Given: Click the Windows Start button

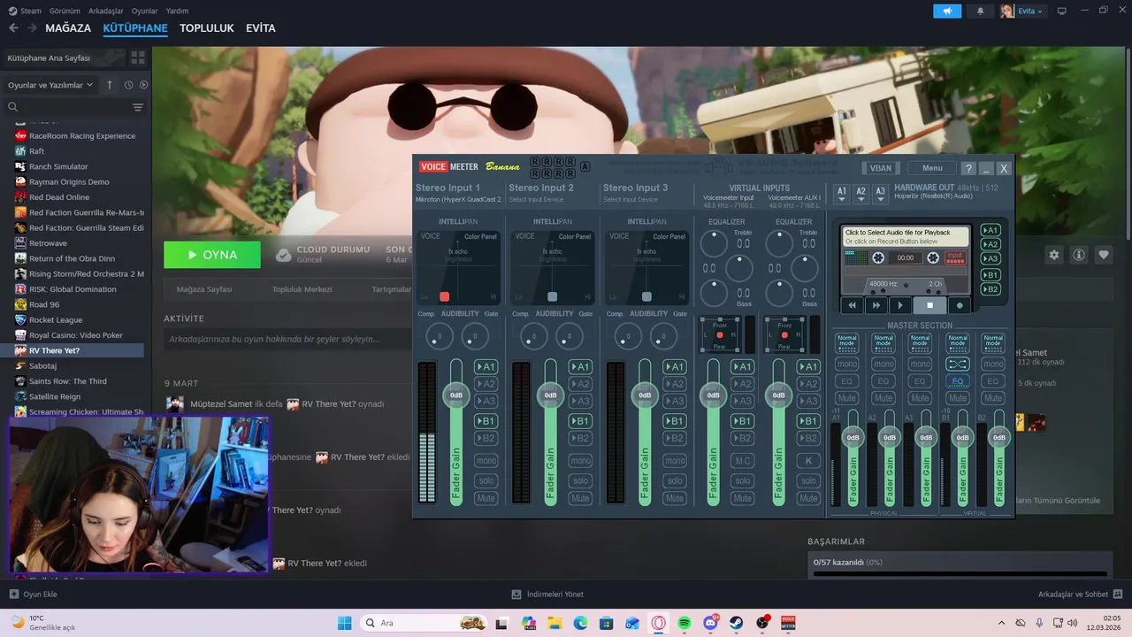Looking at the screenshot, I should pos(345,623).
